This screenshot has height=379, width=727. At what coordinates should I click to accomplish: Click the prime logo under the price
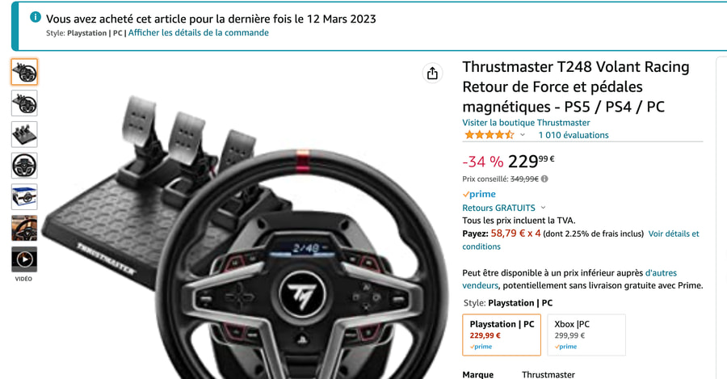(x=479, y=194)
